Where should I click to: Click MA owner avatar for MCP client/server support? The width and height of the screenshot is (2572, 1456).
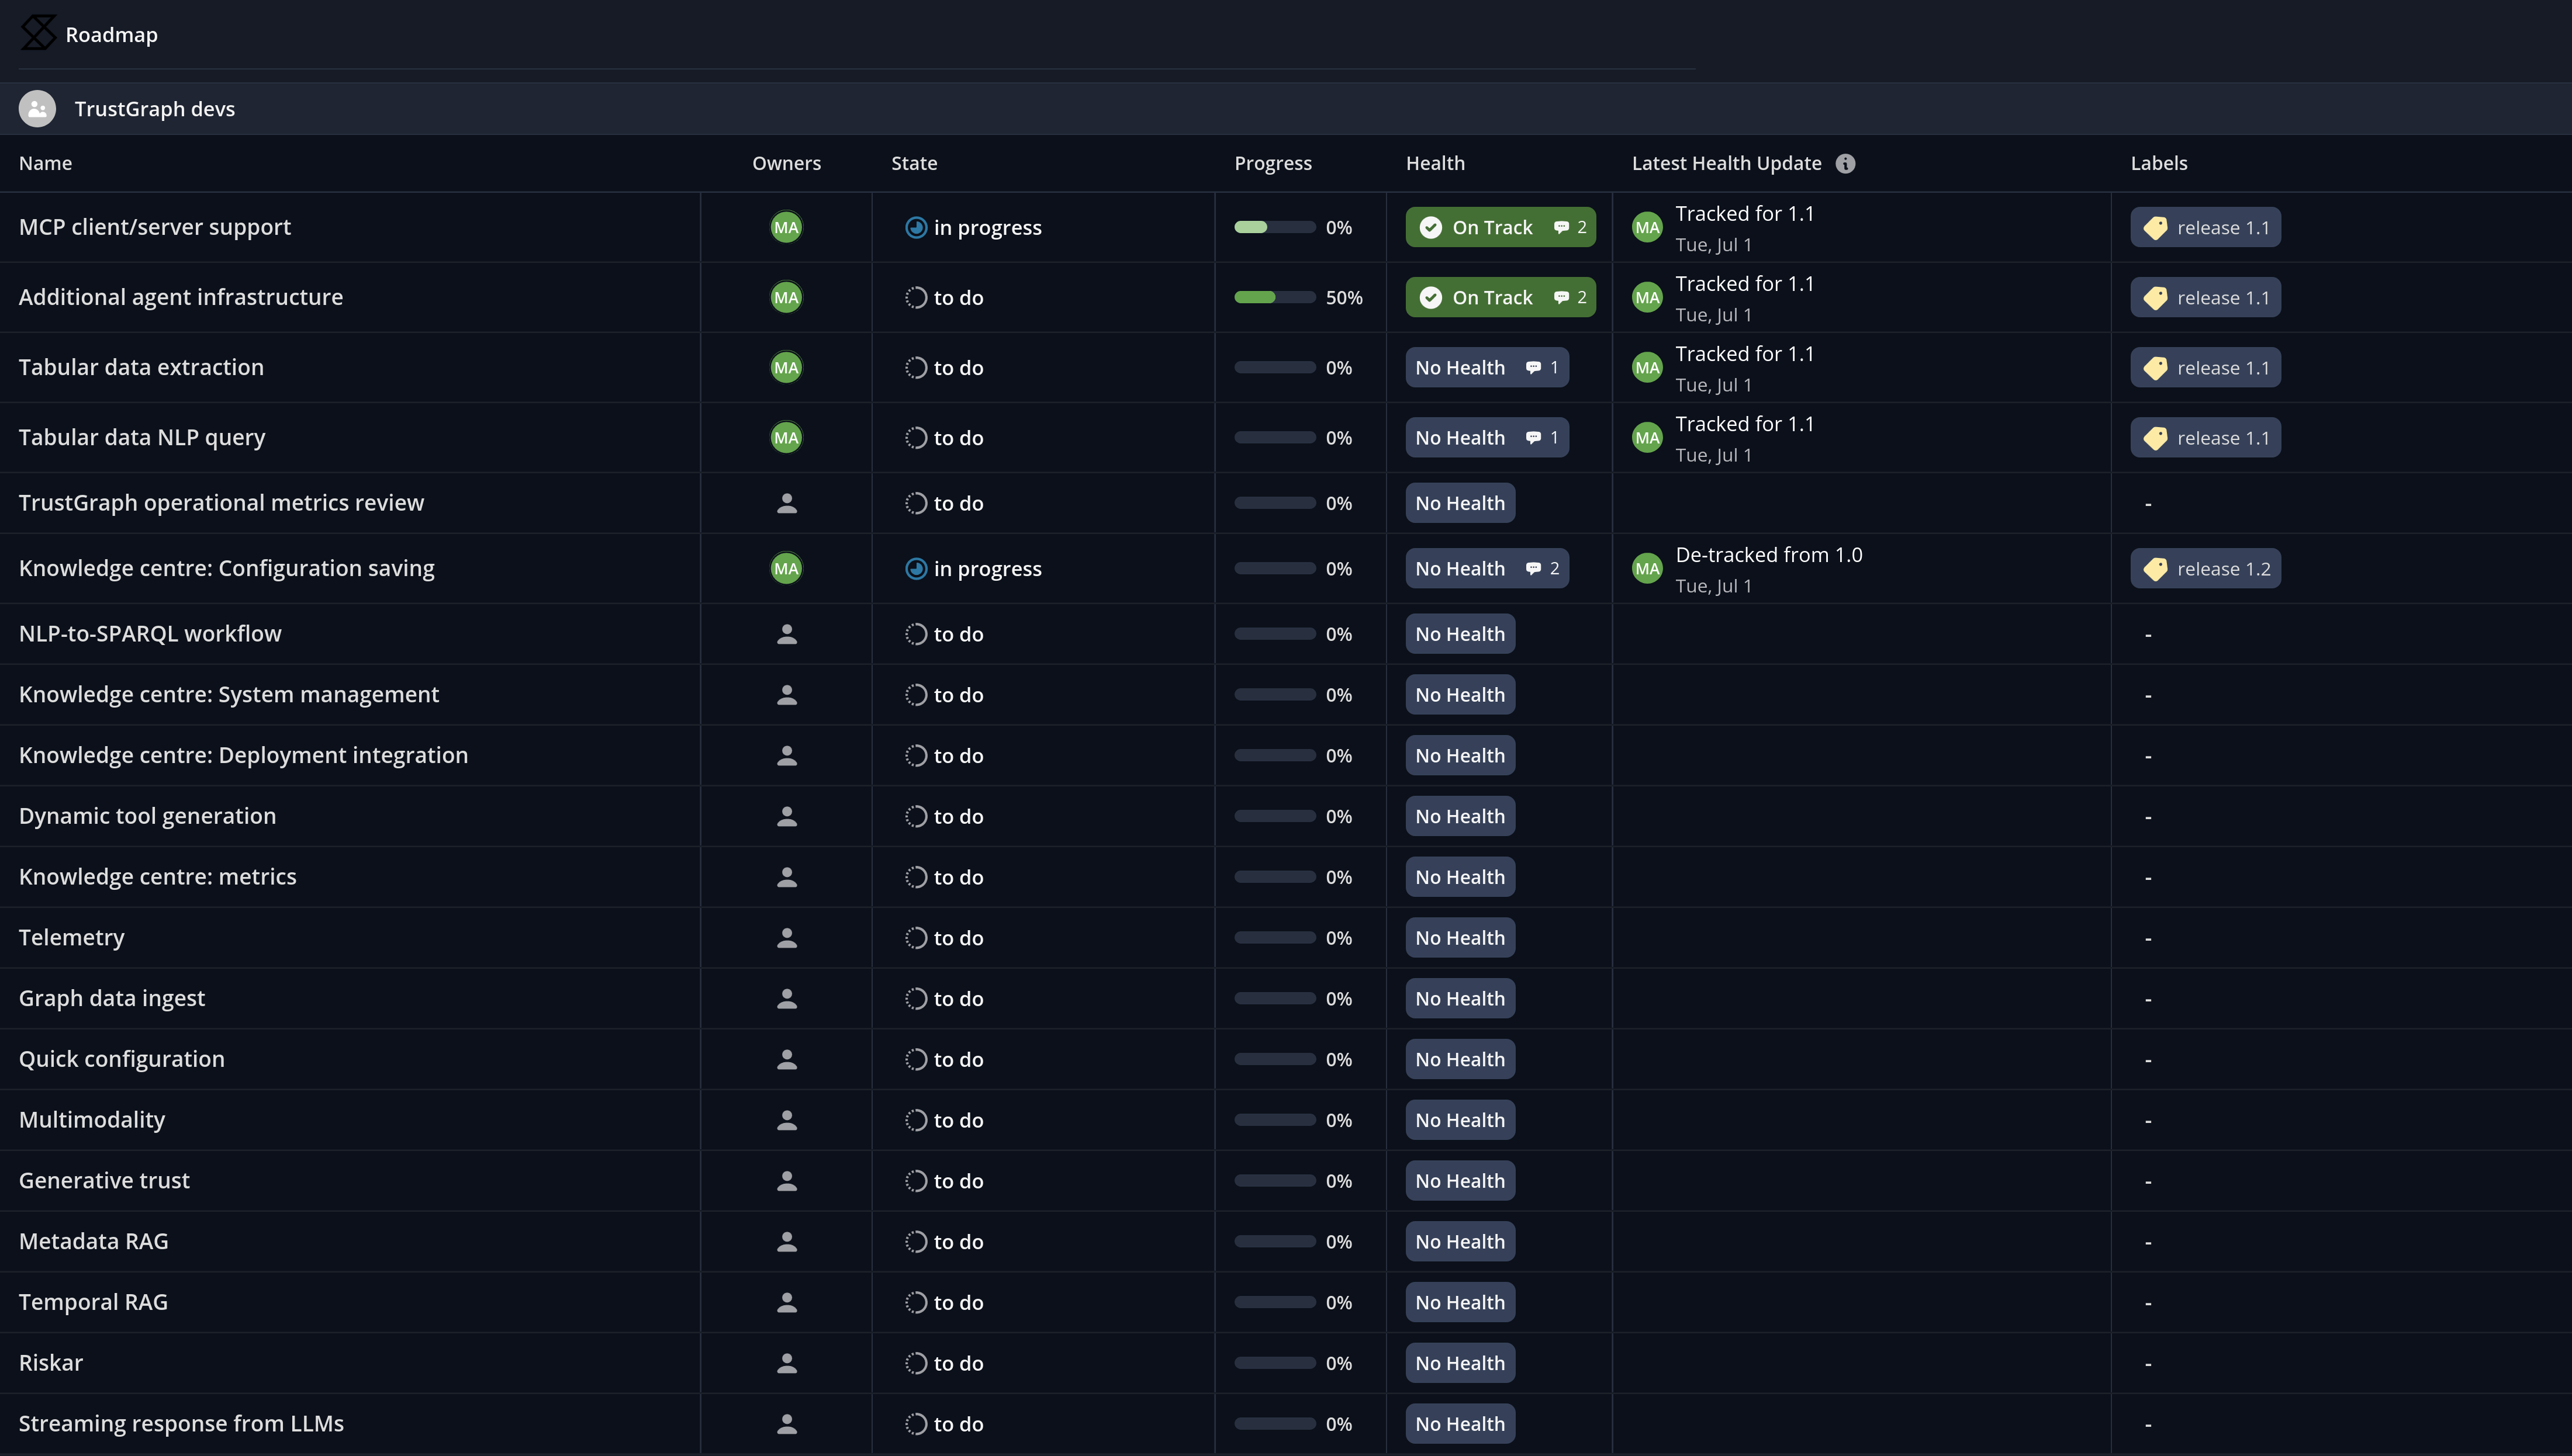click(x=786, y=228)
